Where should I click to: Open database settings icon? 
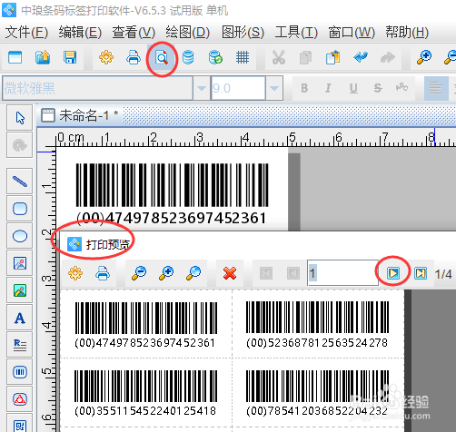(188, 57)
